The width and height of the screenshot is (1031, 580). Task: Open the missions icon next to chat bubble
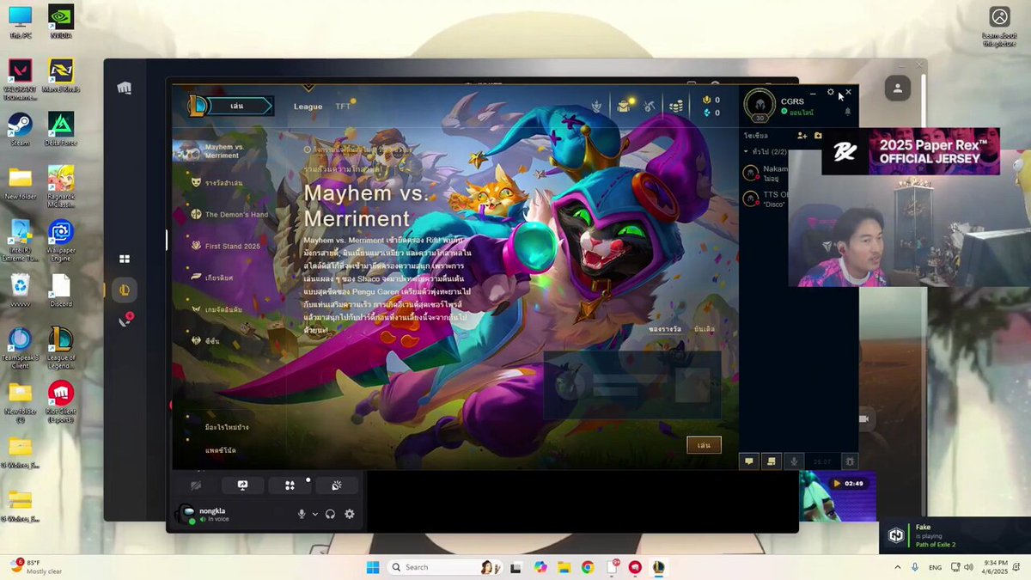pos(771,461)
